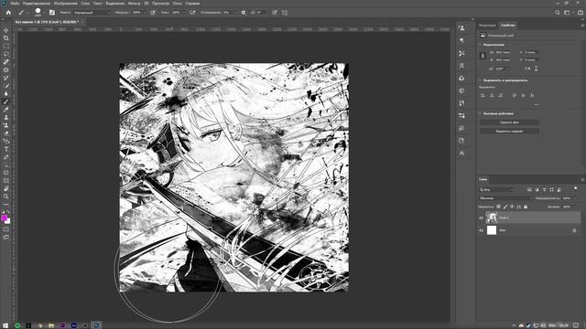Viewport: 586px width, 329px height.
Task: Flip layer vertically in Properties
Action: (x=536, y=69)
